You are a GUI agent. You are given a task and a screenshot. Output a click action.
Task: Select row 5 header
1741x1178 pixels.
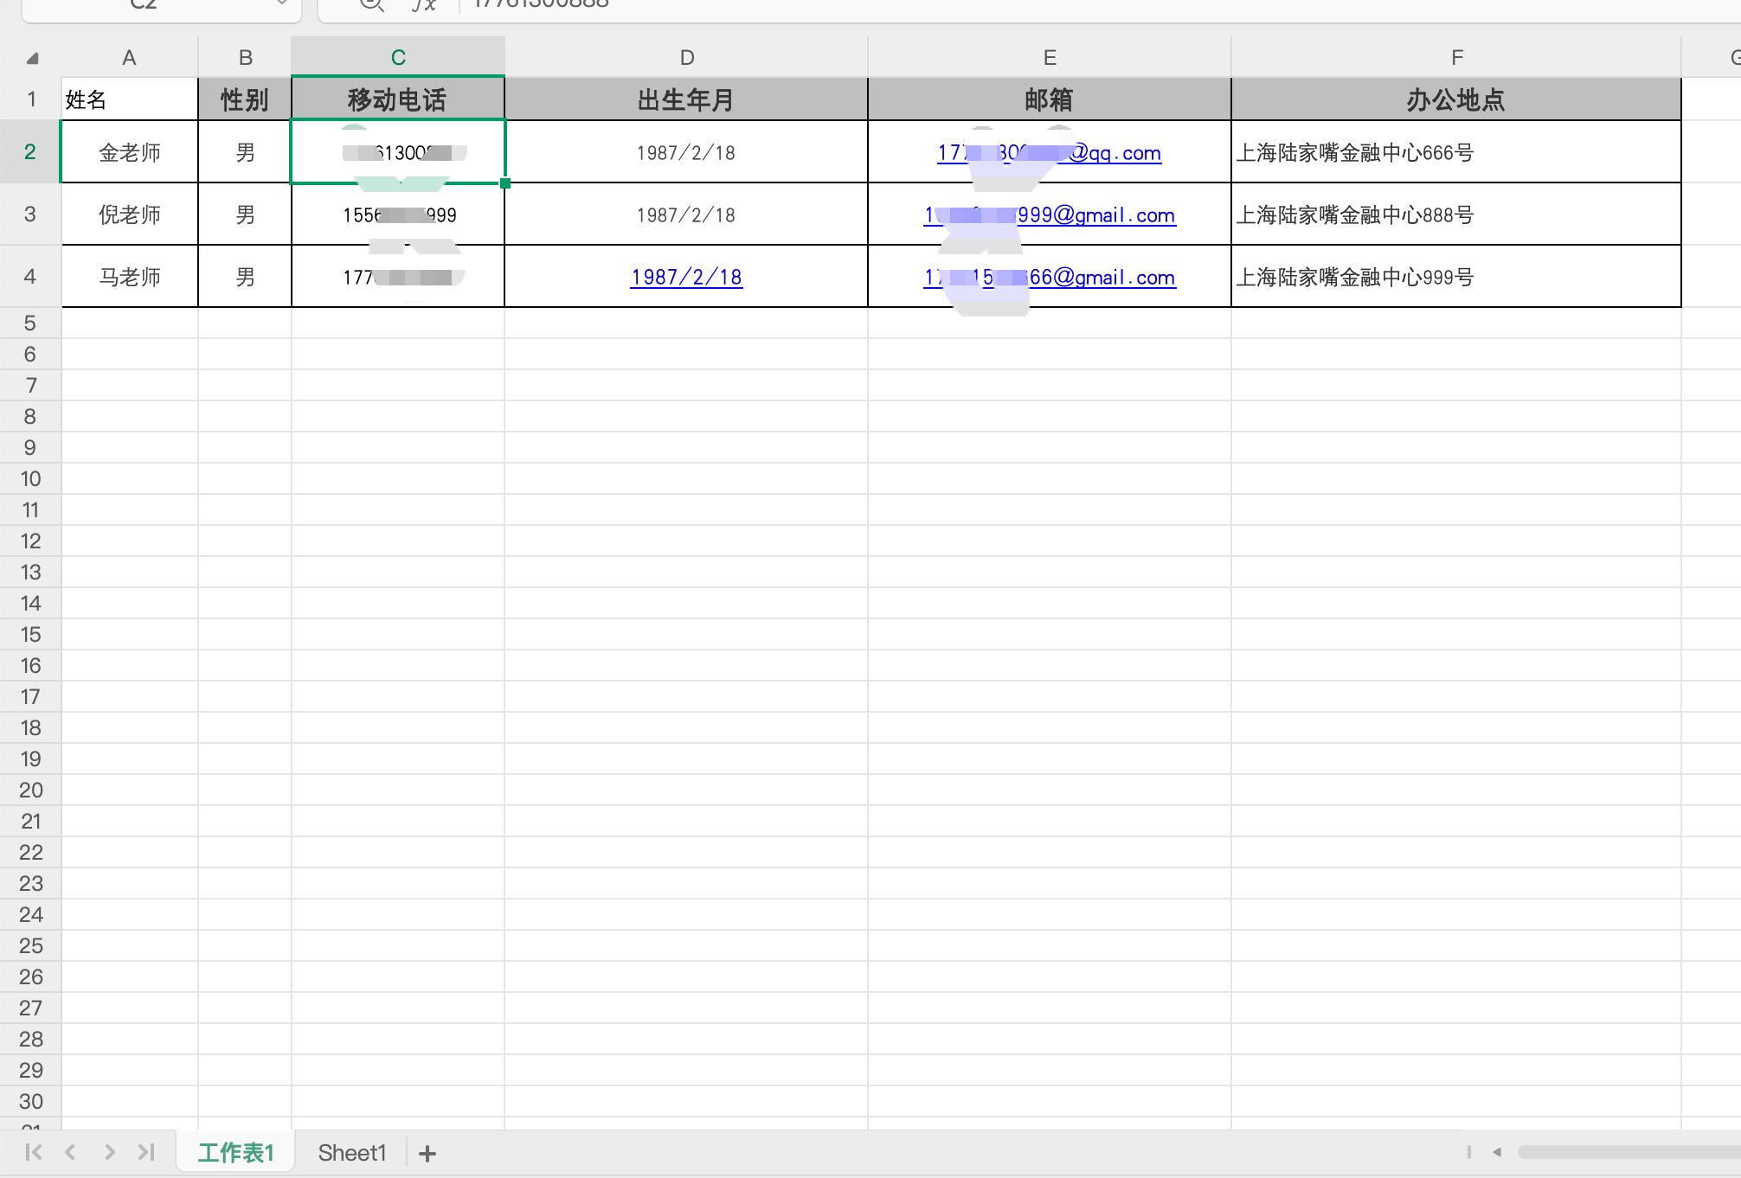[30, 323]
